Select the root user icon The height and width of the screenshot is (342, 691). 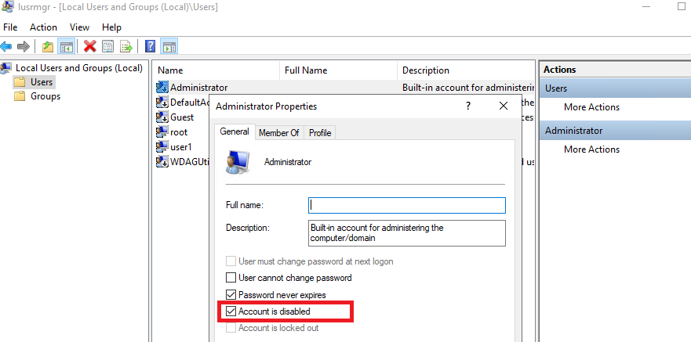tap(162, 132)
